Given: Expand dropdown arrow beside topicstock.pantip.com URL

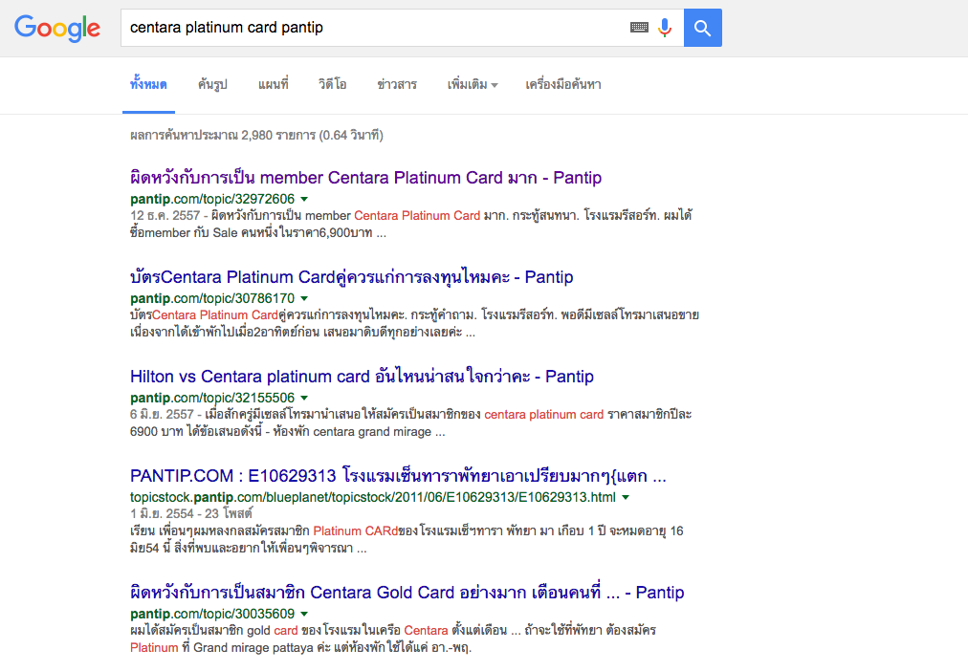Looking at the screenshot, I should coord(626,497).
